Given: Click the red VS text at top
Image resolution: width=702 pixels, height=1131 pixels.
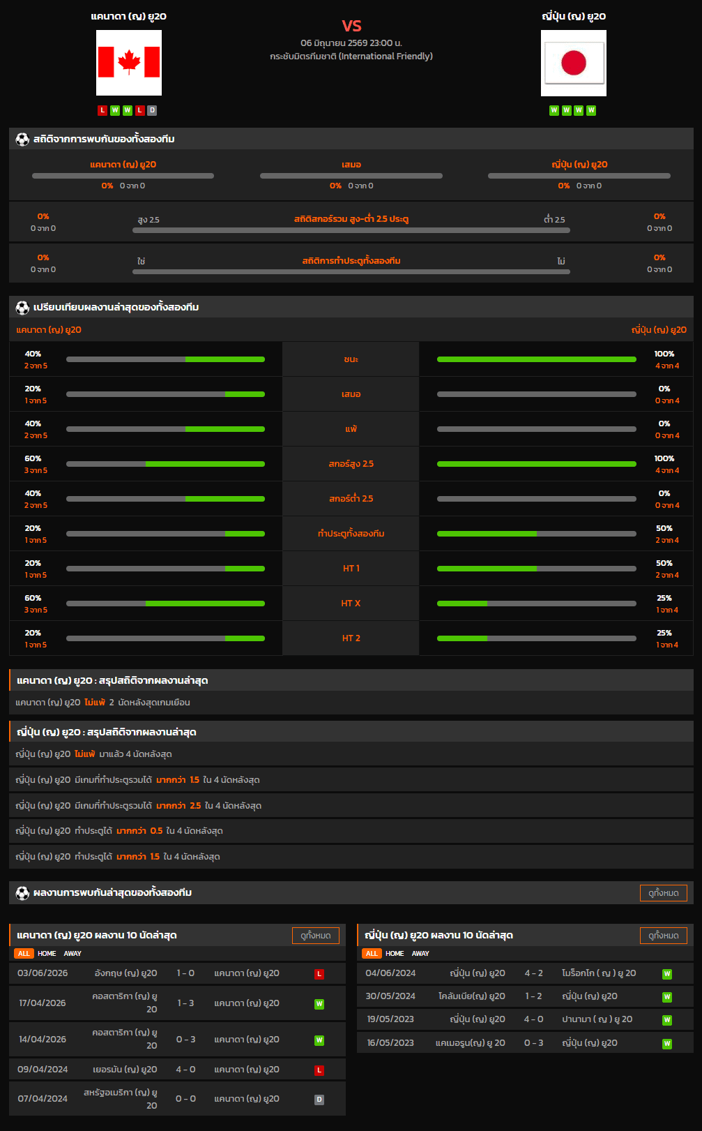Looking at the screenshot, I should [351, 26].
